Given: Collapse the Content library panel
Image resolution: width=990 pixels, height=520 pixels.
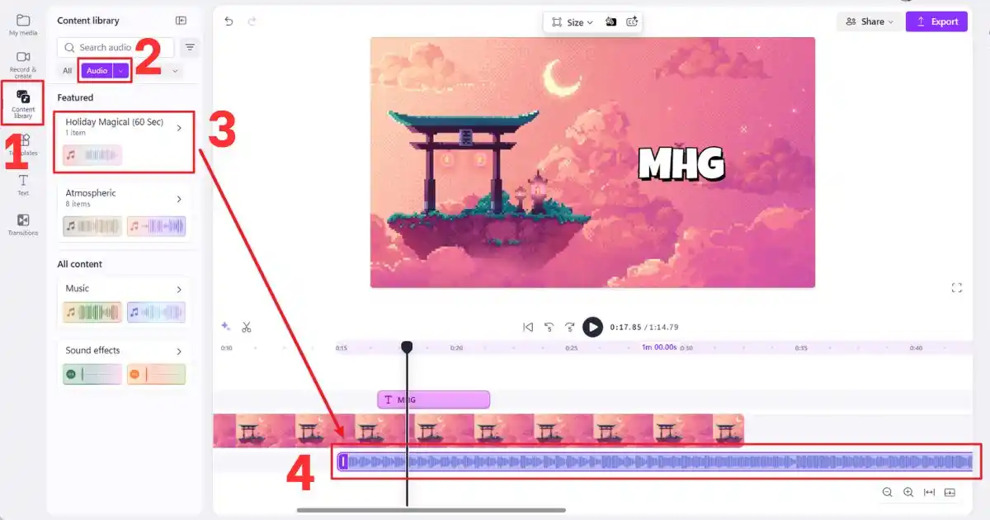Looking at the screenshot, I should (181, 21).
